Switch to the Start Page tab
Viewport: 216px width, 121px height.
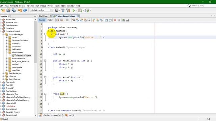pos(43,16)
